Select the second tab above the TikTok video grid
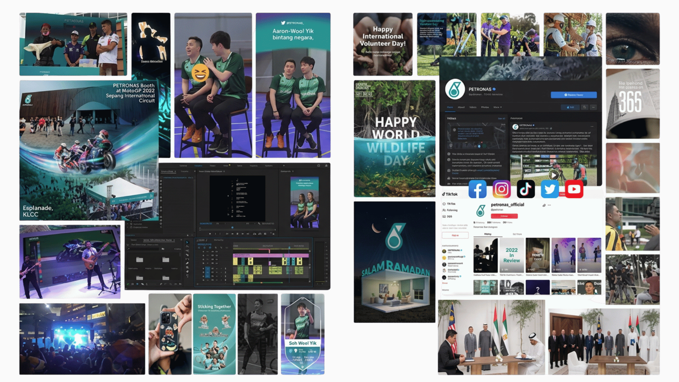 pyautogui.click(x=517, y=234)
